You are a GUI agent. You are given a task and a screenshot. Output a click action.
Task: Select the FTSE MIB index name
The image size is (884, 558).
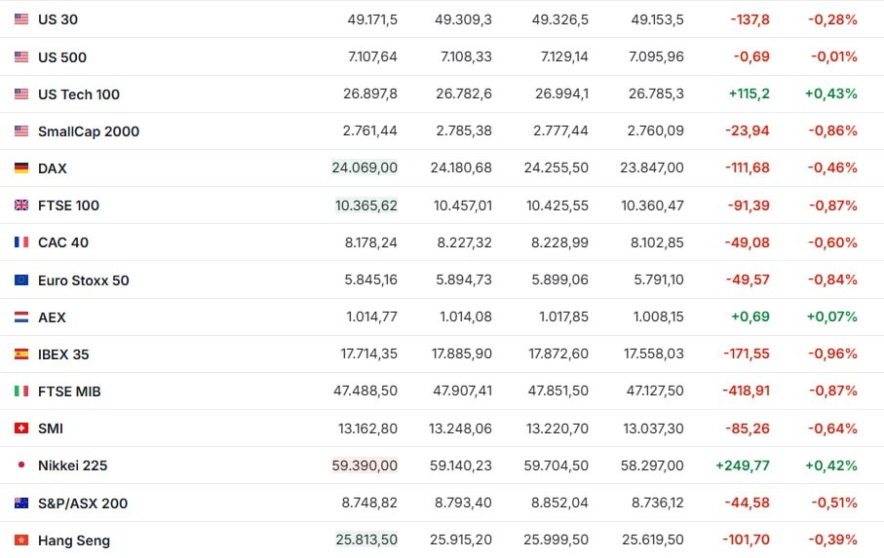pyautogui.click(x=69, y=391)
